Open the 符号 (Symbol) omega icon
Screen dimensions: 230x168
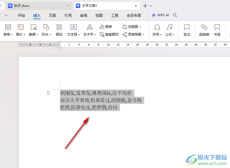click(x=157, y=27)
